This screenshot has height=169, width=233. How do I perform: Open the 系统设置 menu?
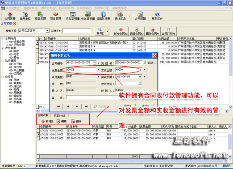click(x=13, y=8)
